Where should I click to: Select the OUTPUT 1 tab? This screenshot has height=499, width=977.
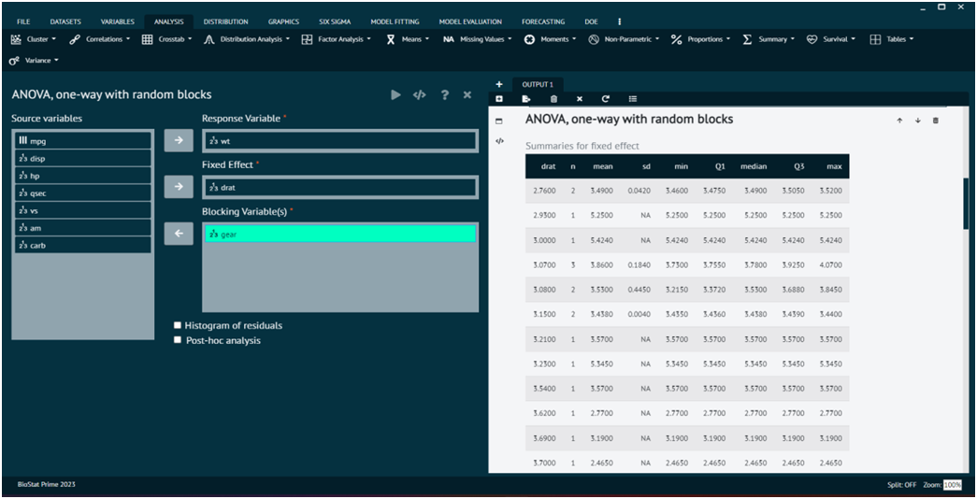click(538, 85)
